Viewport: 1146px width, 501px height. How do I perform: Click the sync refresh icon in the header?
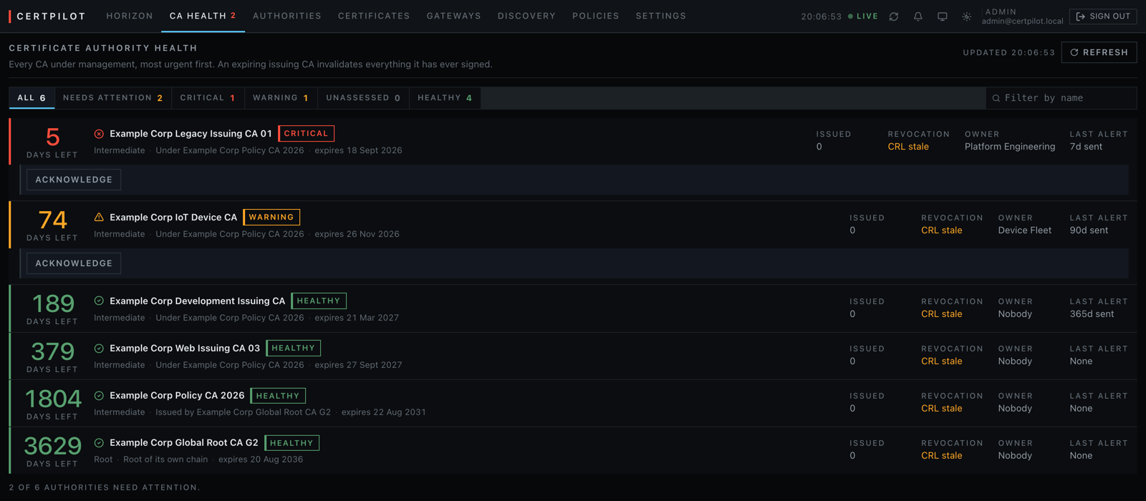coord(894,16)
